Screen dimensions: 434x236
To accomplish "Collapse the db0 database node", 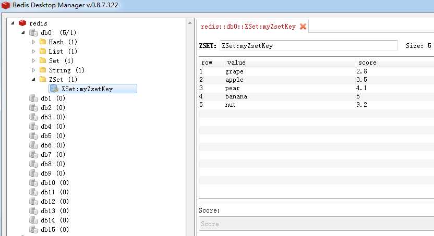I will click(23, 33).
